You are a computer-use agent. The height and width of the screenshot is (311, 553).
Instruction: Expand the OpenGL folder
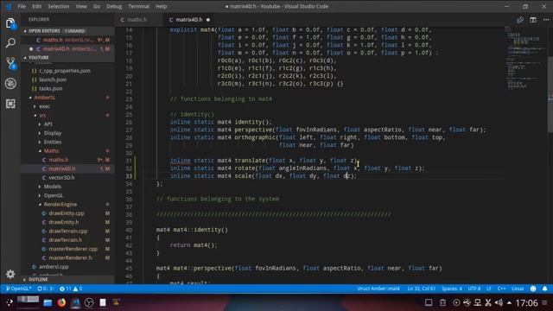tap(54, 195)
